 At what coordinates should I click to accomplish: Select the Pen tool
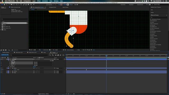point(19,5)
